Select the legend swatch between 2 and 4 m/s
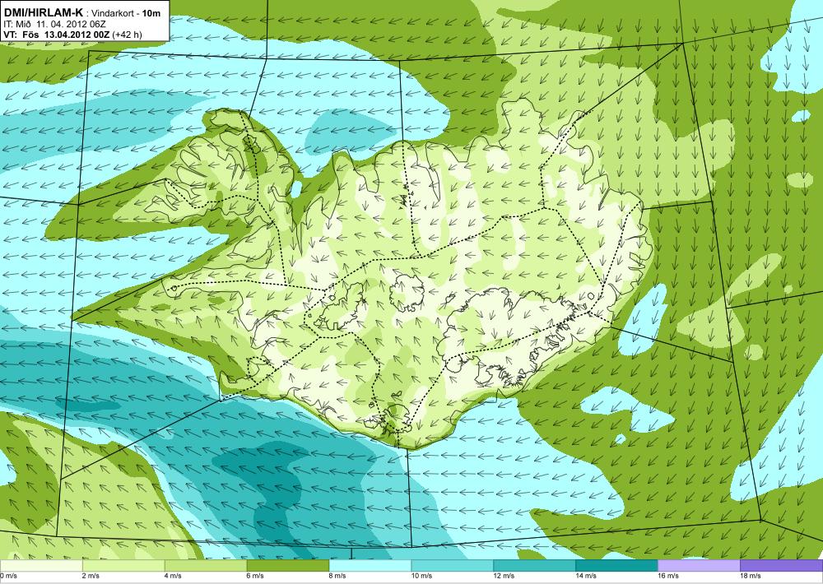 pos(123,566)
